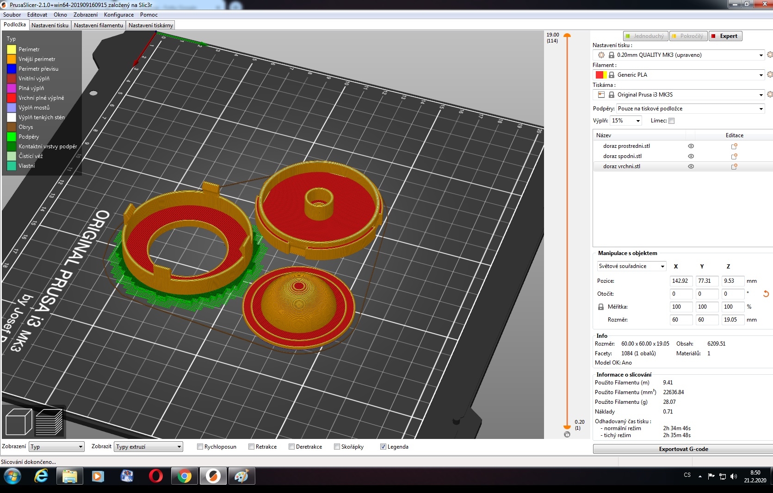This screenshot has height=493, width=773.
Task: Open the Editovat menu
Action: [x=37, y=15]
